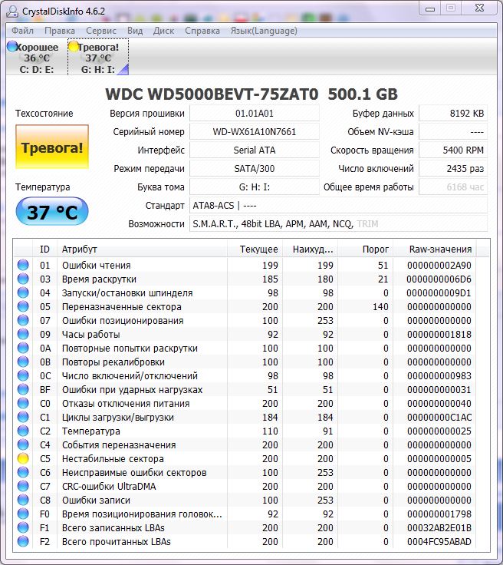
Task: Open the Справка menu
Action: click(x=202, y=31)
